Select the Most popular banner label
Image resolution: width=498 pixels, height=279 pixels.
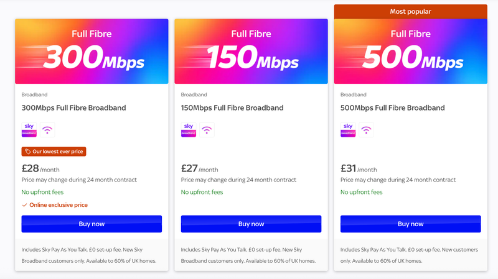410,11
